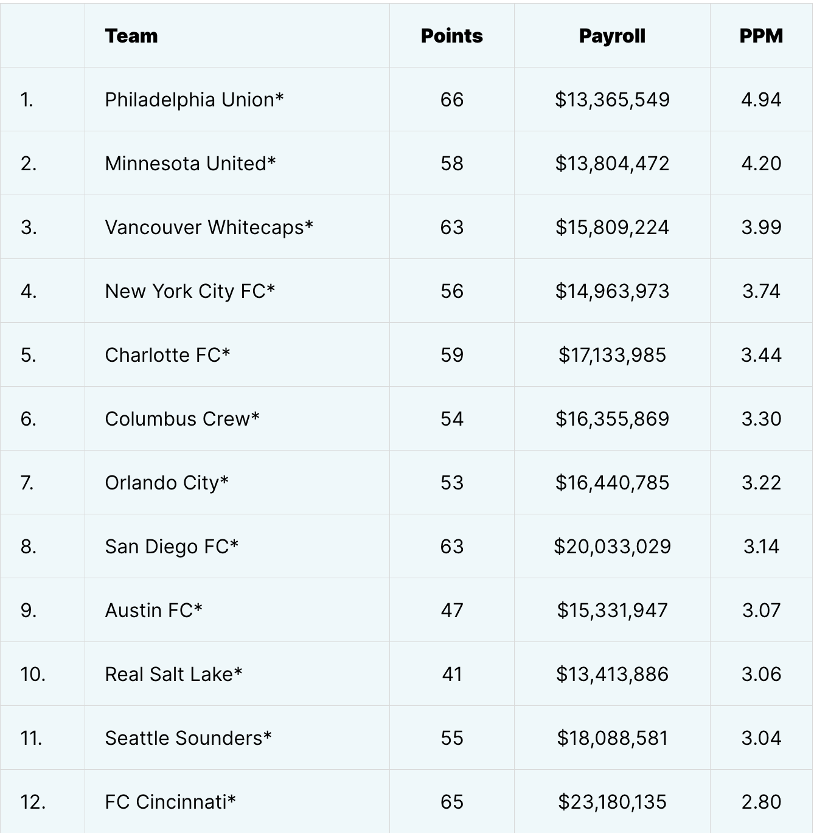Screen dimensions: 814x833
Task: Click San Diego FC payroll $20,033,029
Action: pos(612,547)
